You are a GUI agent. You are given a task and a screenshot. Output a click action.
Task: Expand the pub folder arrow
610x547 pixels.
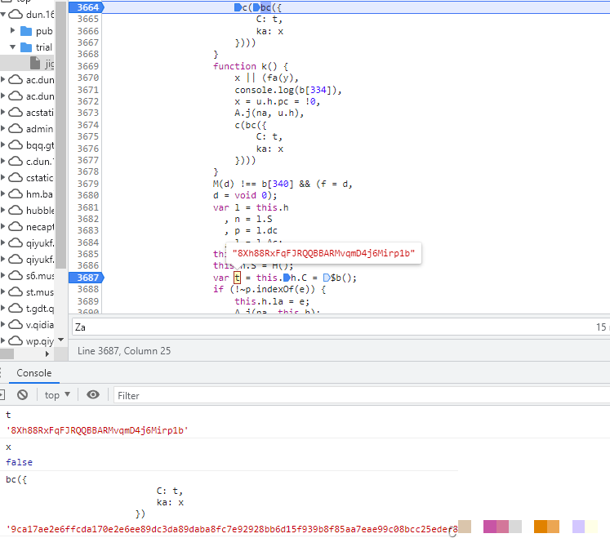[13, 31]
